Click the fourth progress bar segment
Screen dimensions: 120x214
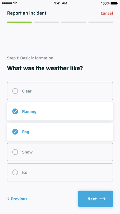[x=101, y=22]
